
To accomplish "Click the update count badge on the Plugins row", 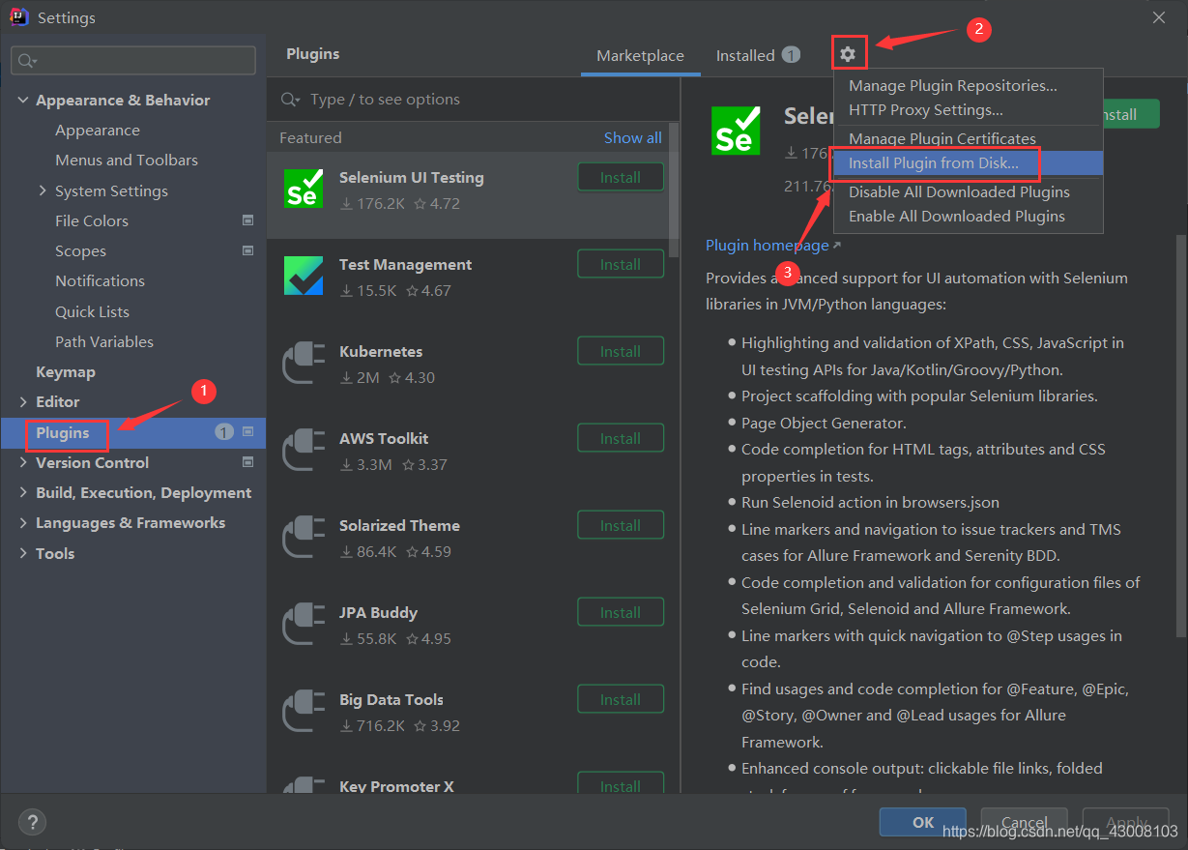I will (224, 432).
